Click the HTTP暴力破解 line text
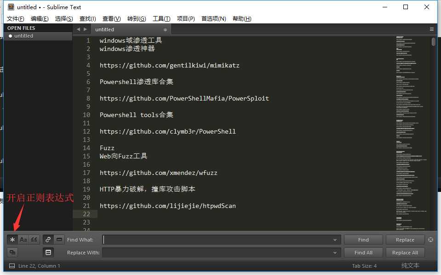The image size is (441, 275). [147, 189]
